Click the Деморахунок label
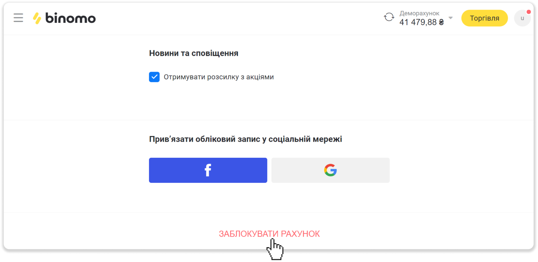Screen dimensions: 538x262 (x=419, y=13)
